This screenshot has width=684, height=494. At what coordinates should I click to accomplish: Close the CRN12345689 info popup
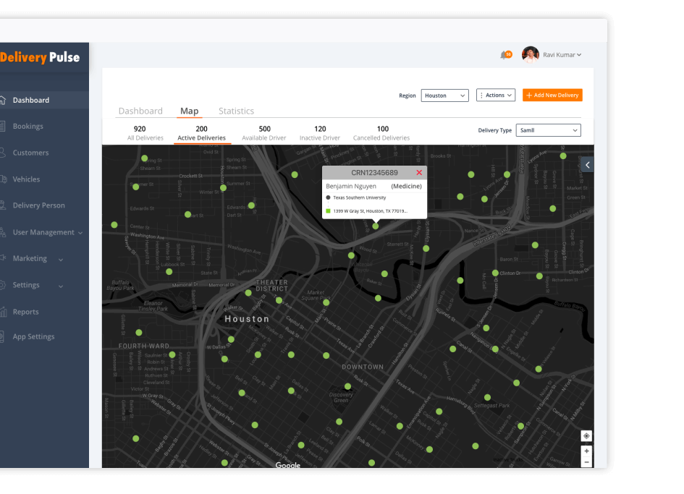pyautogui.click(x=419, y=173)
